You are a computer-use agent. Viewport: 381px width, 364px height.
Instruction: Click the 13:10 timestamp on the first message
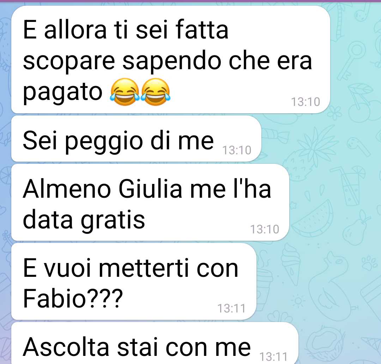306,102
